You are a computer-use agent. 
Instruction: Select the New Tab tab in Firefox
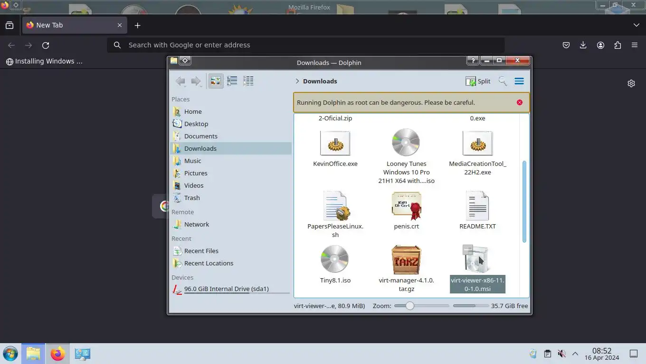75,25
